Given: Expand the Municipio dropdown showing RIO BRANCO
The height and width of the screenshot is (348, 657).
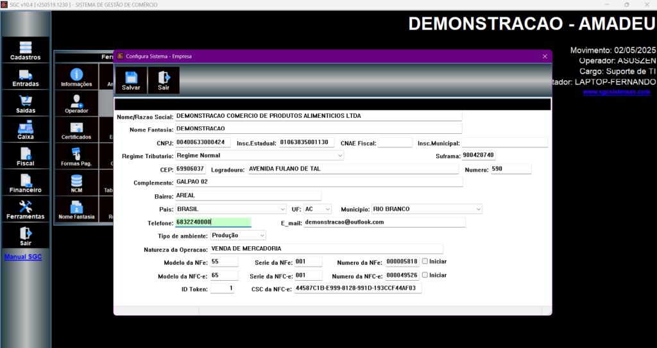Looking at the screenshot, I should 479,209.
